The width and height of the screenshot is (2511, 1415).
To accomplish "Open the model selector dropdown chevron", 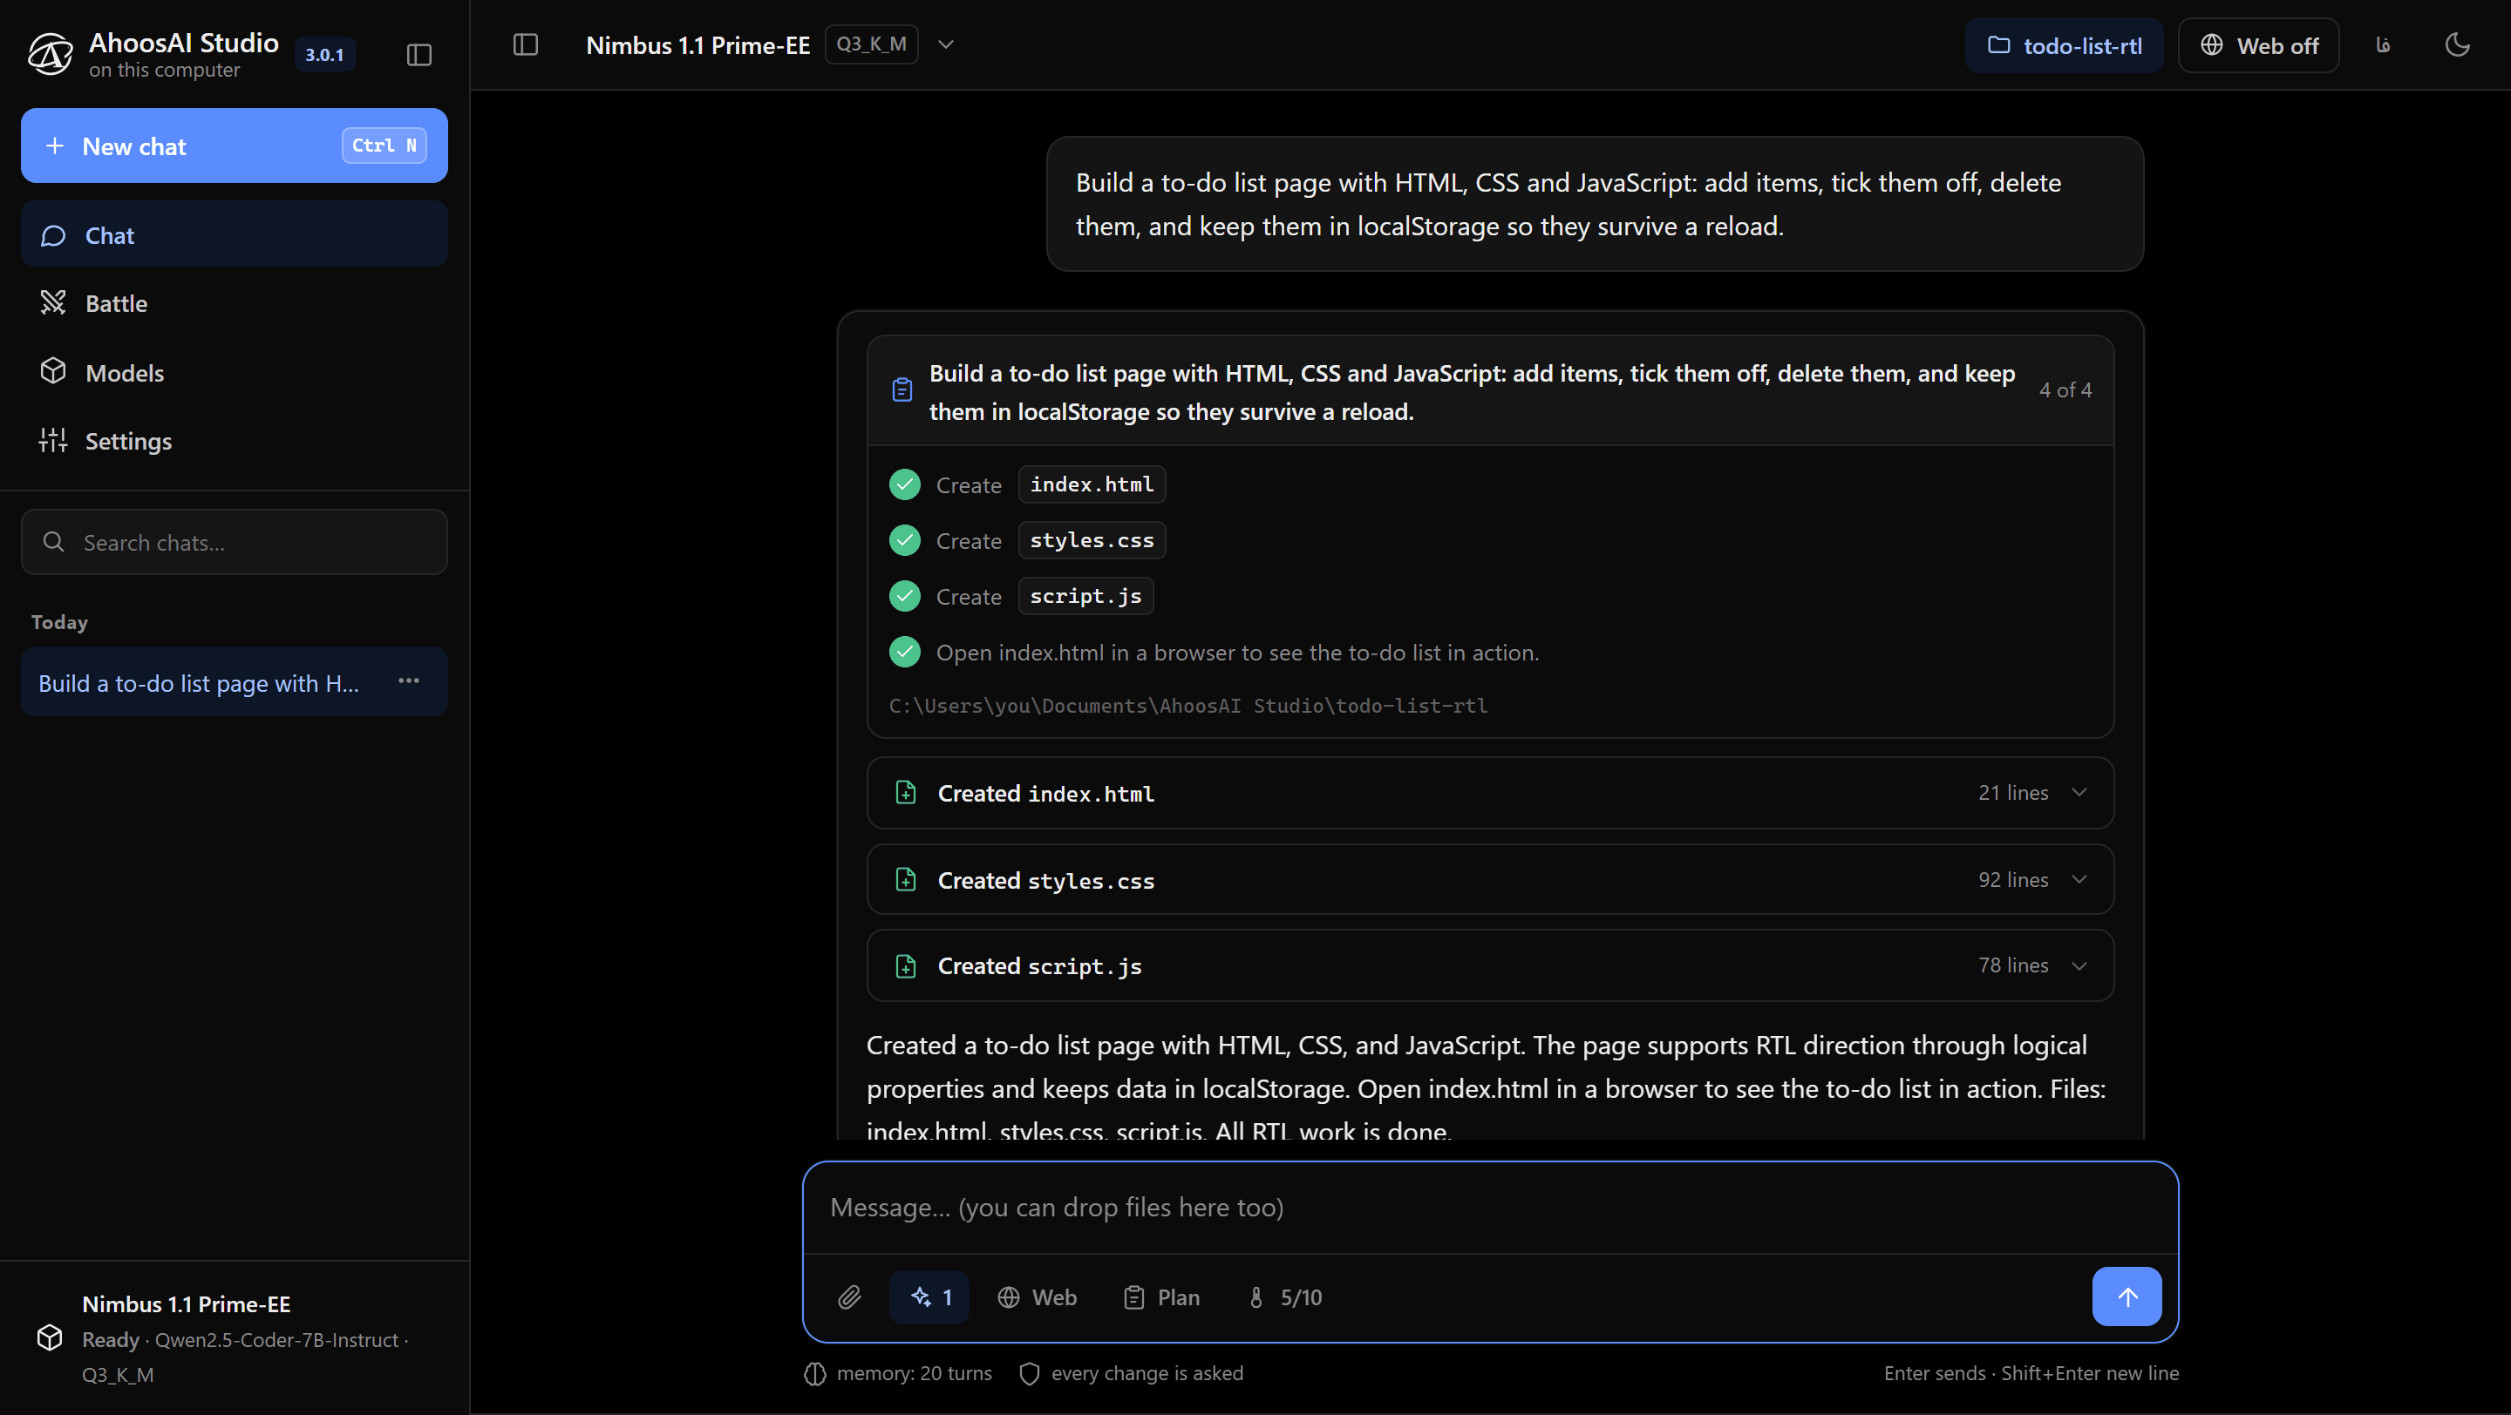I will (945, 44).
